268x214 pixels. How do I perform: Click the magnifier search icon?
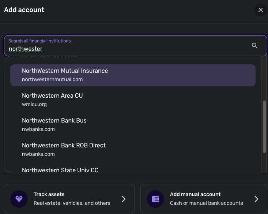[x=255, y=45]
